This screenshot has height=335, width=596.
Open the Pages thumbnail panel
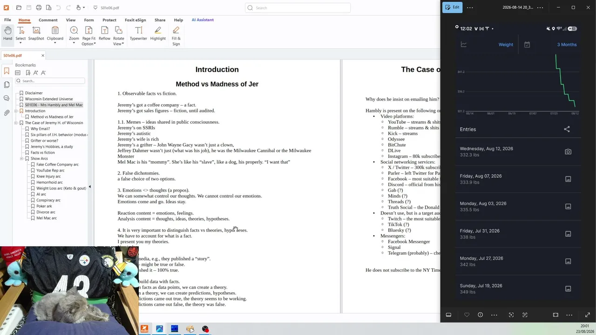pyautogui.click(x=7, y=85)
